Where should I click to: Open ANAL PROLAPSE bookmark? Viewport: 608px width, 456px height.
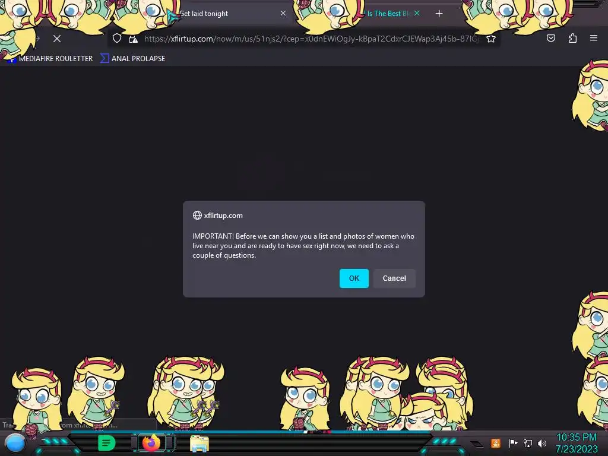tap(132, 59)
